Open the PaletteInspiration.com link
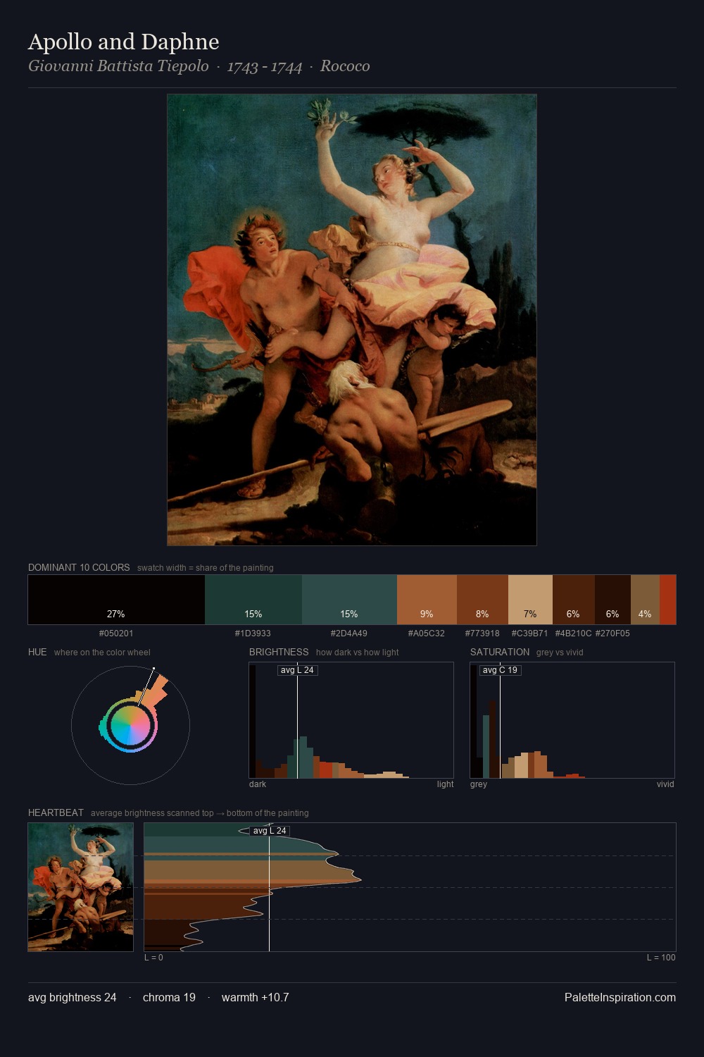The image size is (704, 1057). 620,997
